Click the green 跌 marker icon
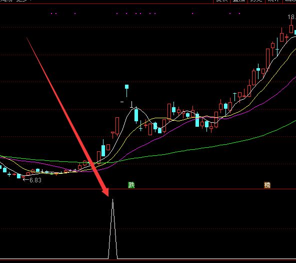 point(131,185)
